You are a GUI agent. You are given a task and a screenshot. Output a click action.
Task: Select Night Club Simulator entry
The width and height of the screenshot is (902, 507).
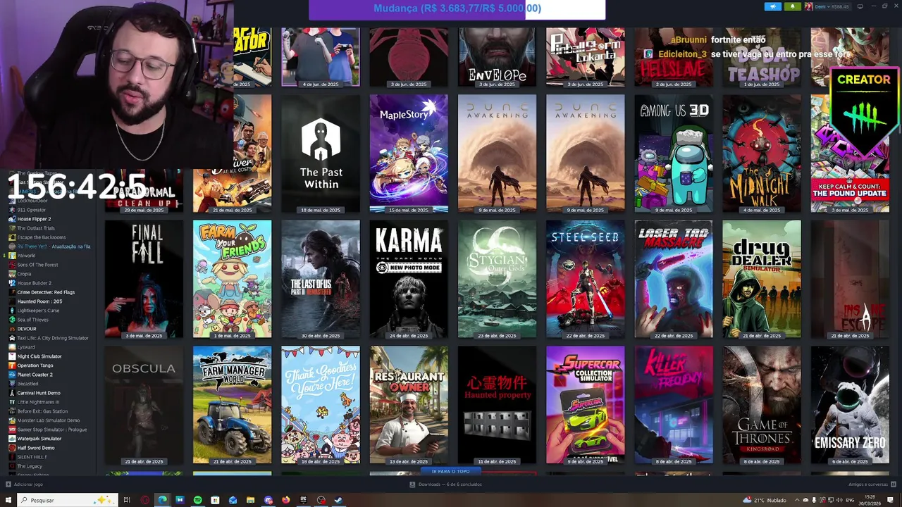(x=39, y=356)
